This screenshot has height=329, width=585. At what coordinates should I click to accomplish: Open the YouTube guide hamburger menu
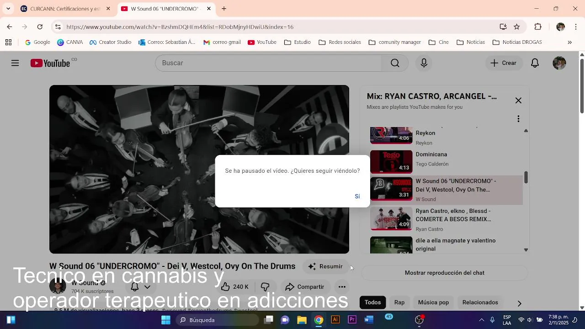(x=15, y=63)
